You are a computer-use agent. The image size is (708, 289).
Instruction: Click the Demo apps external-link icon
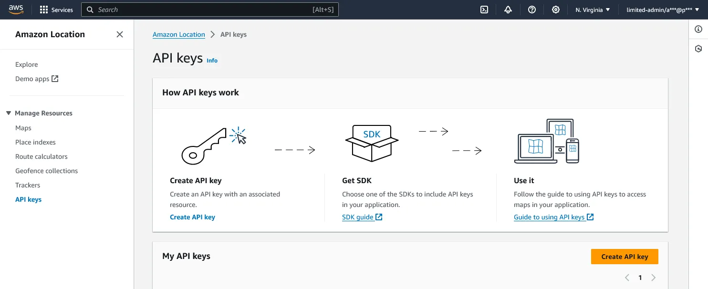pyautogui.click(x=55, y=79)
